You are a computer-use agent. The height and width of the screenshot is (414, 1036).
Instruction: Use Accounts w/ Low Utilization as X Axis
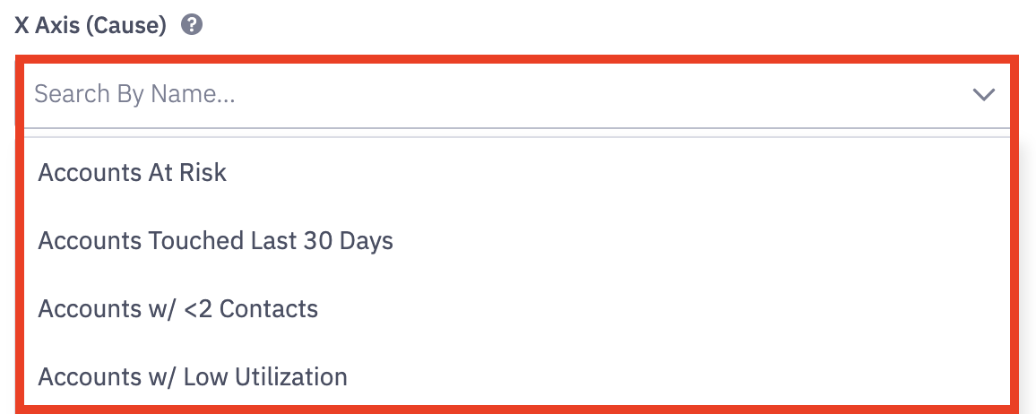point(193,377)
